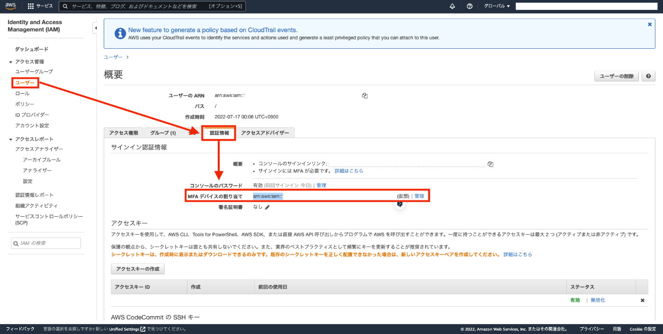Click the ユーザーの削除 button

tap(617, 76)
